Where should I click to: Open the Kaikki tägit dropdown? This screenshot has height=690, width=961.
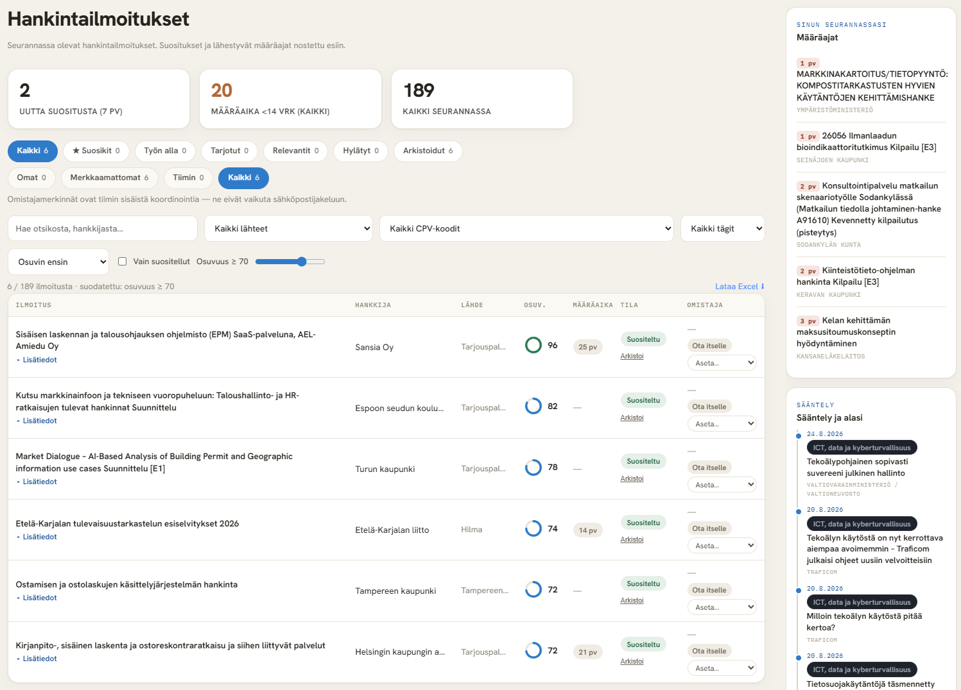coord(723,228)
